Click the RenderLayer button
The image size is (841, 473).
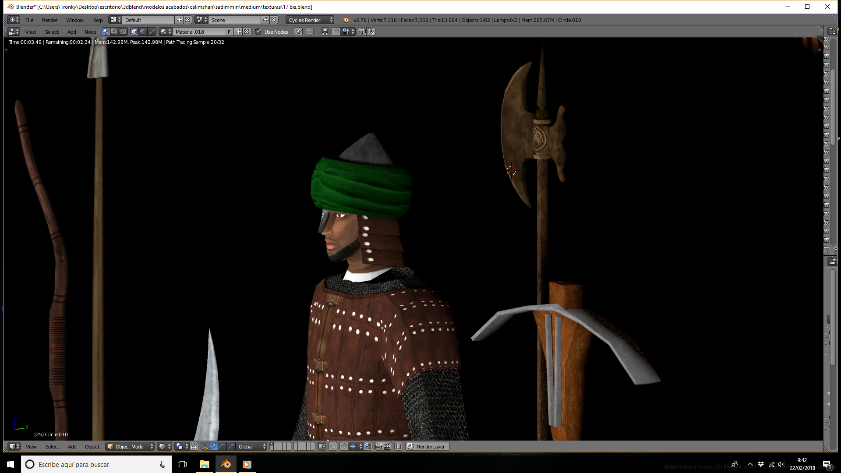pos(428,446)
